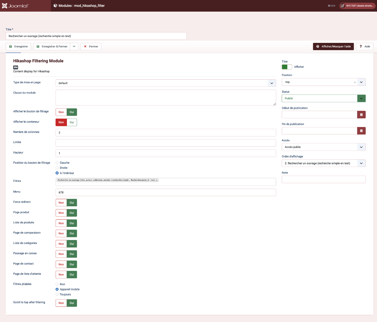Viewport: 377px width, 322px height.
Task: Click the Limite input field
Action: (166, 143)
